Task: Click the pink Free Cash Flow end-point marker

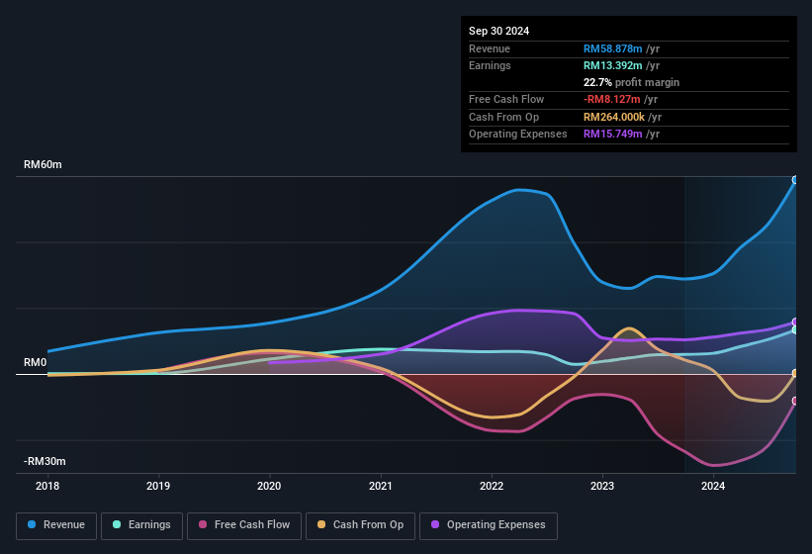Action: (795, 401)
